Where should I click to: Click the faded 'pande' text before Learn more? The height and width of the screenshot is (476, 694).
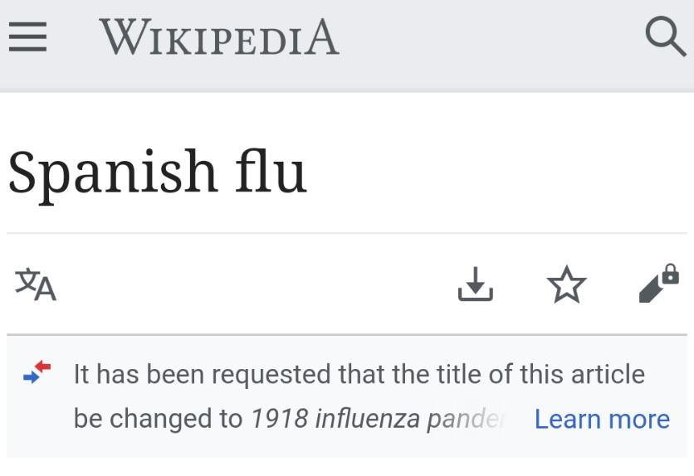coord(466,419)
